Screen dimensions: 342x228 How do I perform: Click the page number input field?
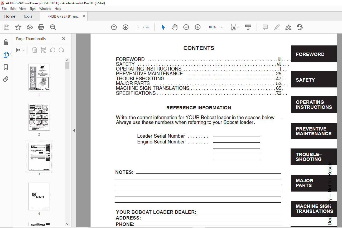138,27
